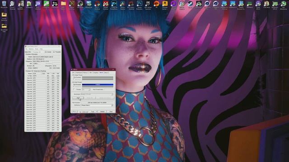Open the Tools menu in Core Temp

coord(37,49)
